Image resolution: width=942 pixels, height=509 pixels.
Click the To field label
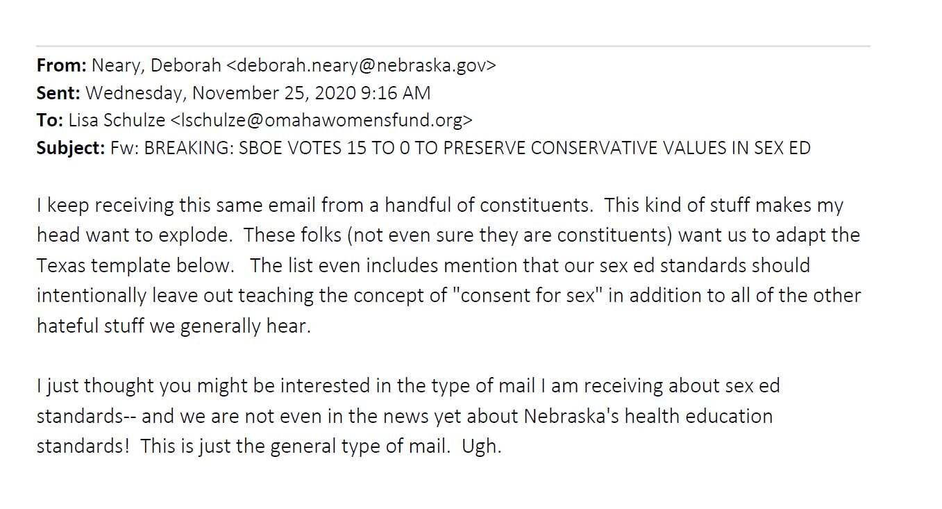coord(50,120)
